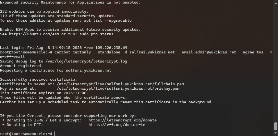The width and height of the screenshot is (278, 136).
Task: Click the privkey.pem key path
Action: click(x=118, y=88)
